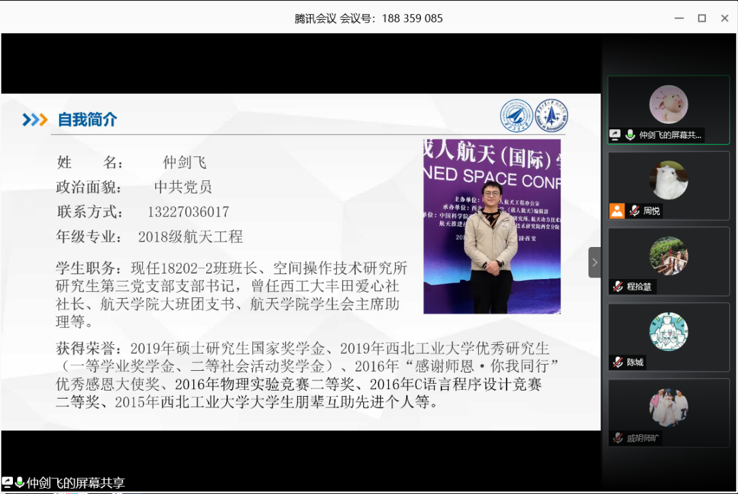Select 戚胡师旷's avatar thumbnail

(x=668, y=408)
